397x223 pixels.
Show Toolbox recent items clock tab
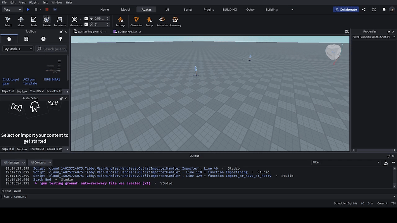pyautogui.click(x=43, y=39)
